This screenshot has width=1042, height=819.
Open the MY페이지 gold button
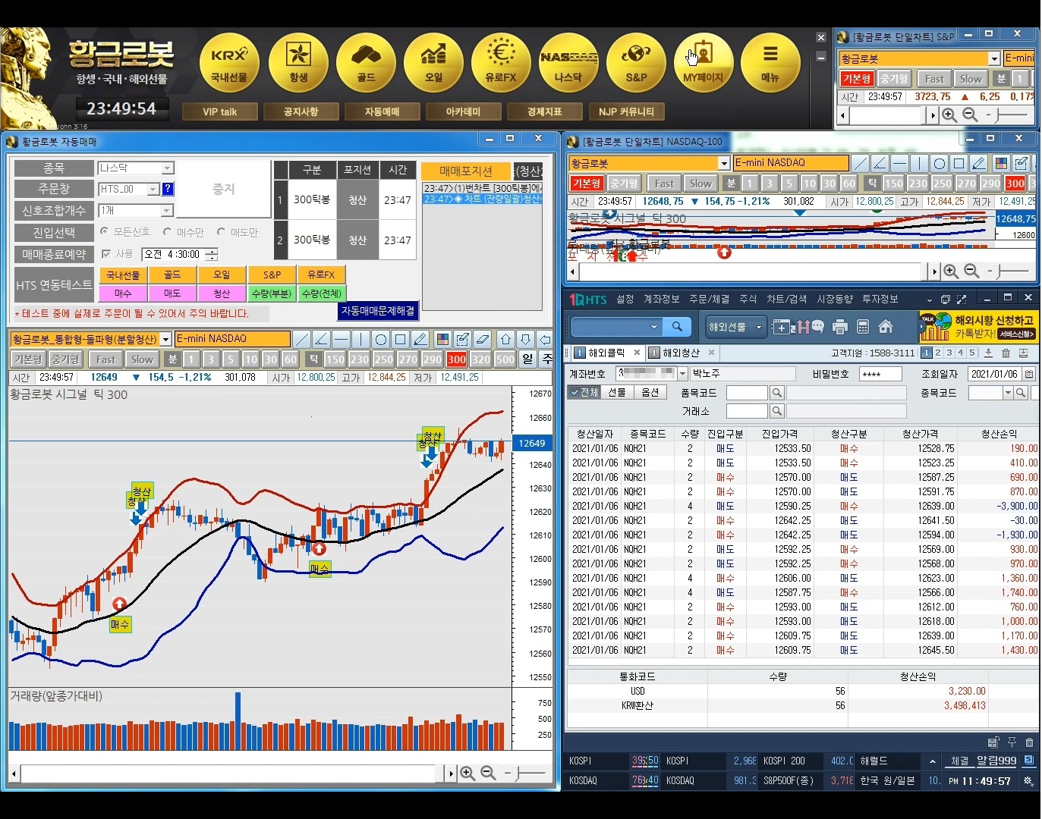coord(704,63)
